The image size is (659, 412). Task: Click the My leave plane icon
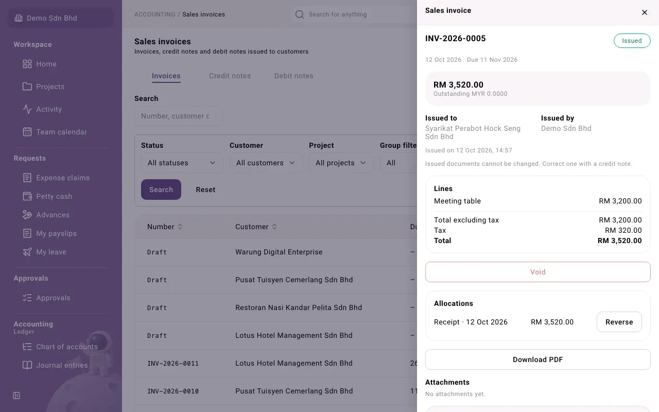[27, 252]
